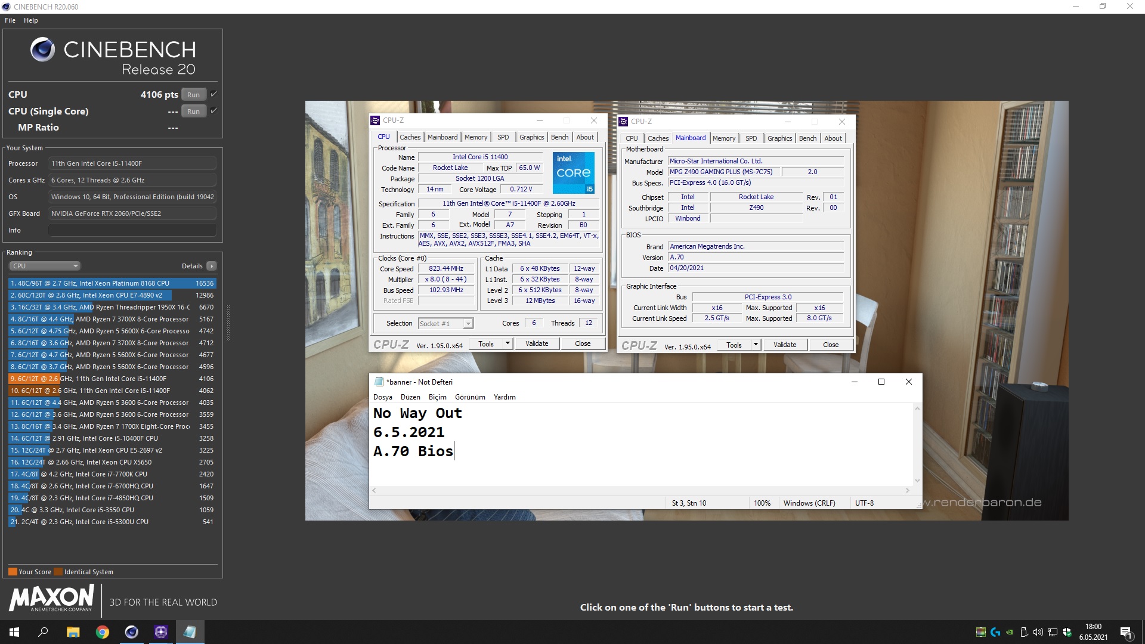The height and width of the screenshot is (644, 1145).
Task: Open Notepad Biçim menu
Action: pos(438,397)
